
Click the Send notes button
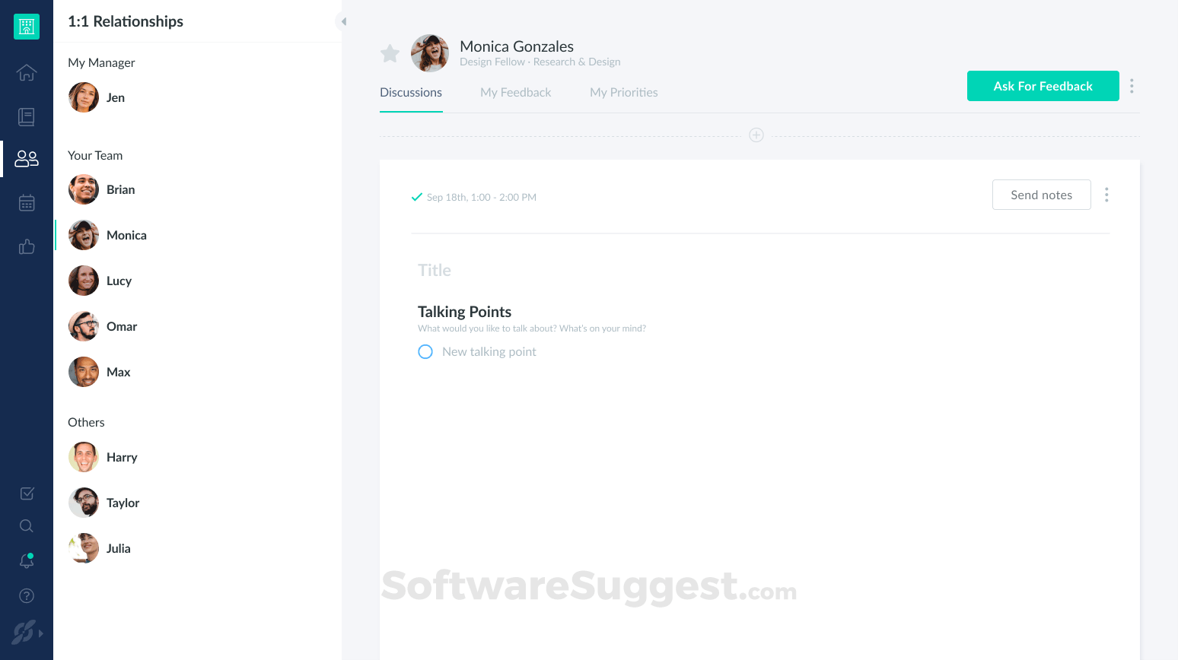point(1041,195)
